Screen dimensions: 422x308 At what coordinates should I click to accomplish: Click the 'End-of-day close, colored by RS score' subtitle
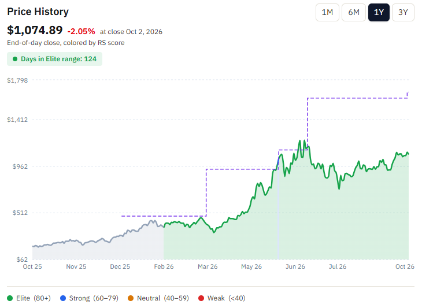coord(66,43)
